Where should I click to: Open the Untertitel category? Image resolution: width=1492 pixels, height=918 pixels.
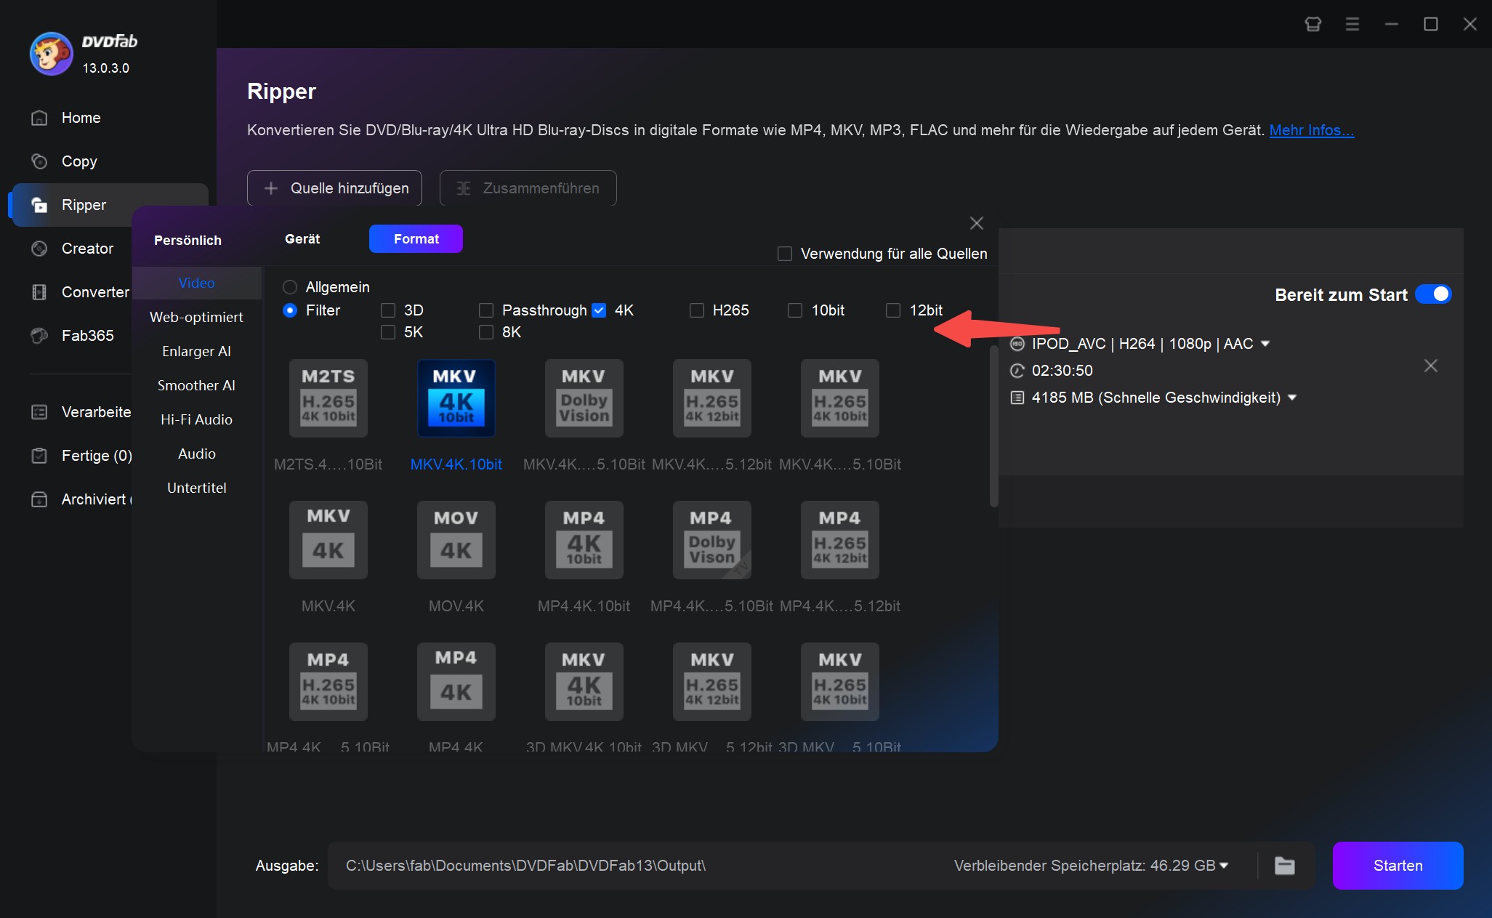(x=196, y=488)
